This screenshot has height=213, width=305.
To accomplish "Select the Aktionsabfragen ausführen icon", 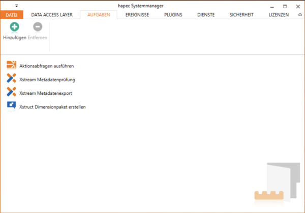I will coord(12,65).
